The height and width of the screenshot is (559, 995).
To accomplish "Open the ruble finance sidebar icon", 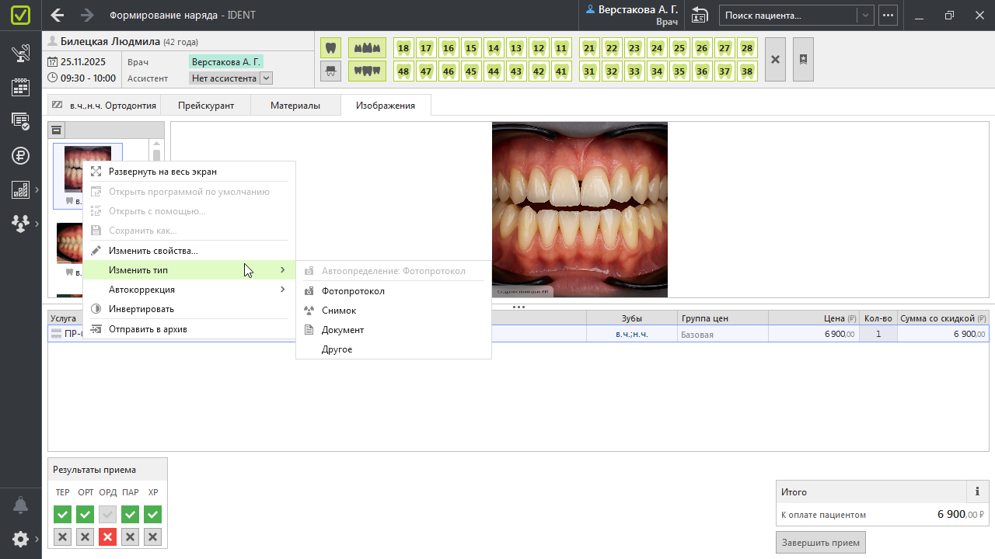I will pos(21,155).
